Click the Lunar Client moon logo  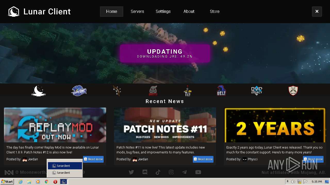coord(14,12)
